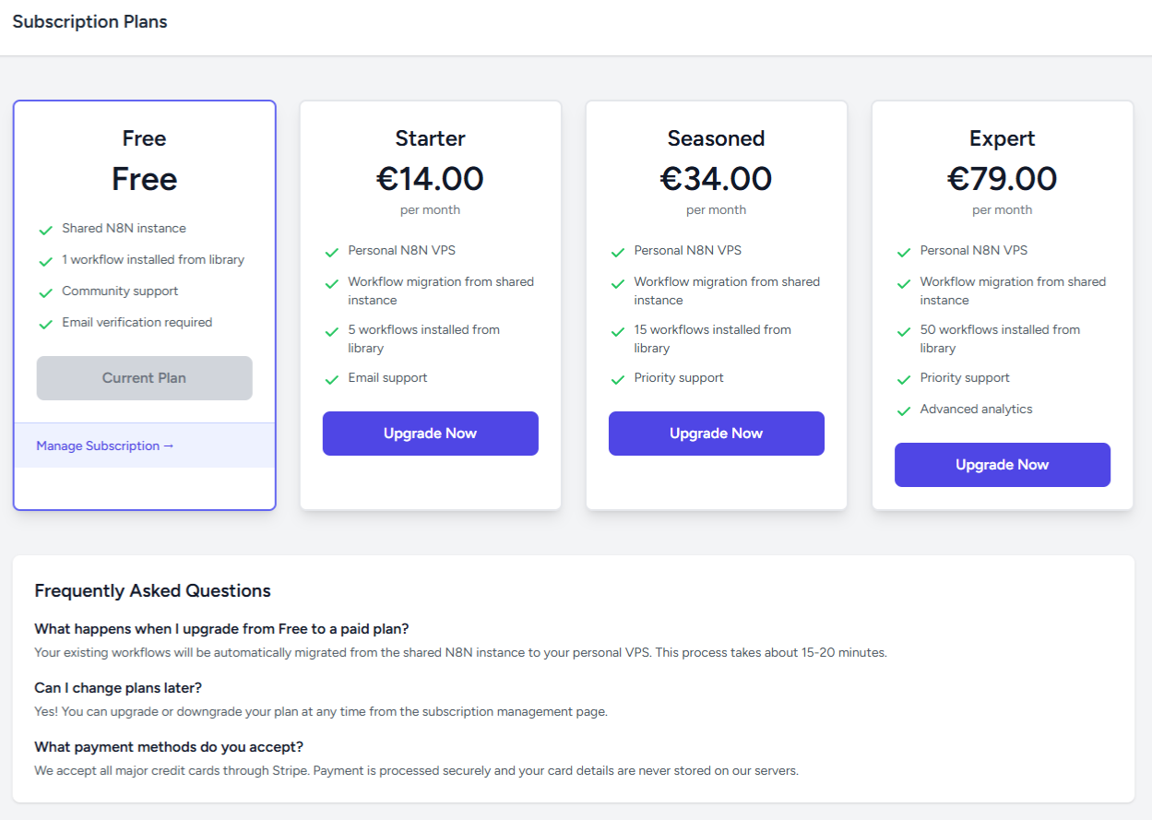Viewport: 1152px width, 820px height.
Task: Click the checkmark beside Shared N8N instance
Action: [45, 228]
